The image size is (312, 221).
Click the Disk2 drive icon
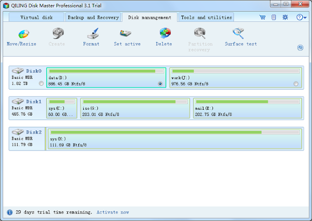tap(18, 132)
